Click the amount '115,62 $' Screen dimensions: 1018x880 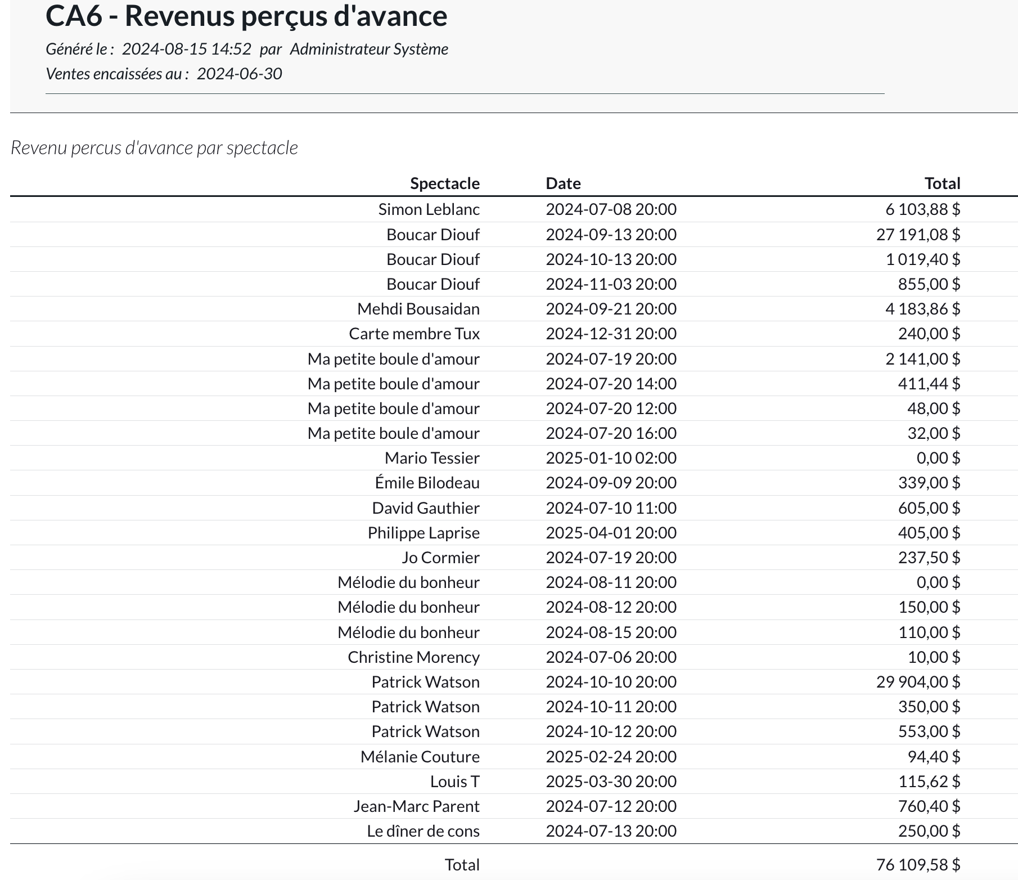coord(929,782)
